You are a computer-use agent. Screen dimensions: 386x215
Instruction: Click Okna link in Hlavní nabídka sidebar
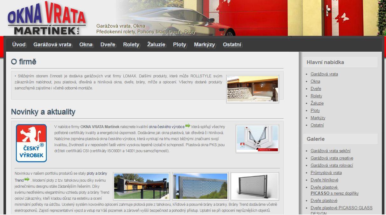coord(315,81)
